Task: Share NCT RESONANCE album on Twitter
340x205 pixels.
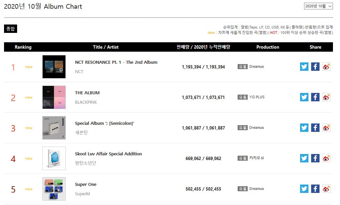Action: click(304, 66)
